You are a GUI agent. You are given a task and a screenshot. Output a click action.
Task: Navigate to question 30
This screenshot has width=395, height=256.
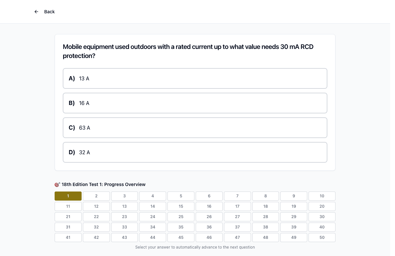click(x=322, y=217)
